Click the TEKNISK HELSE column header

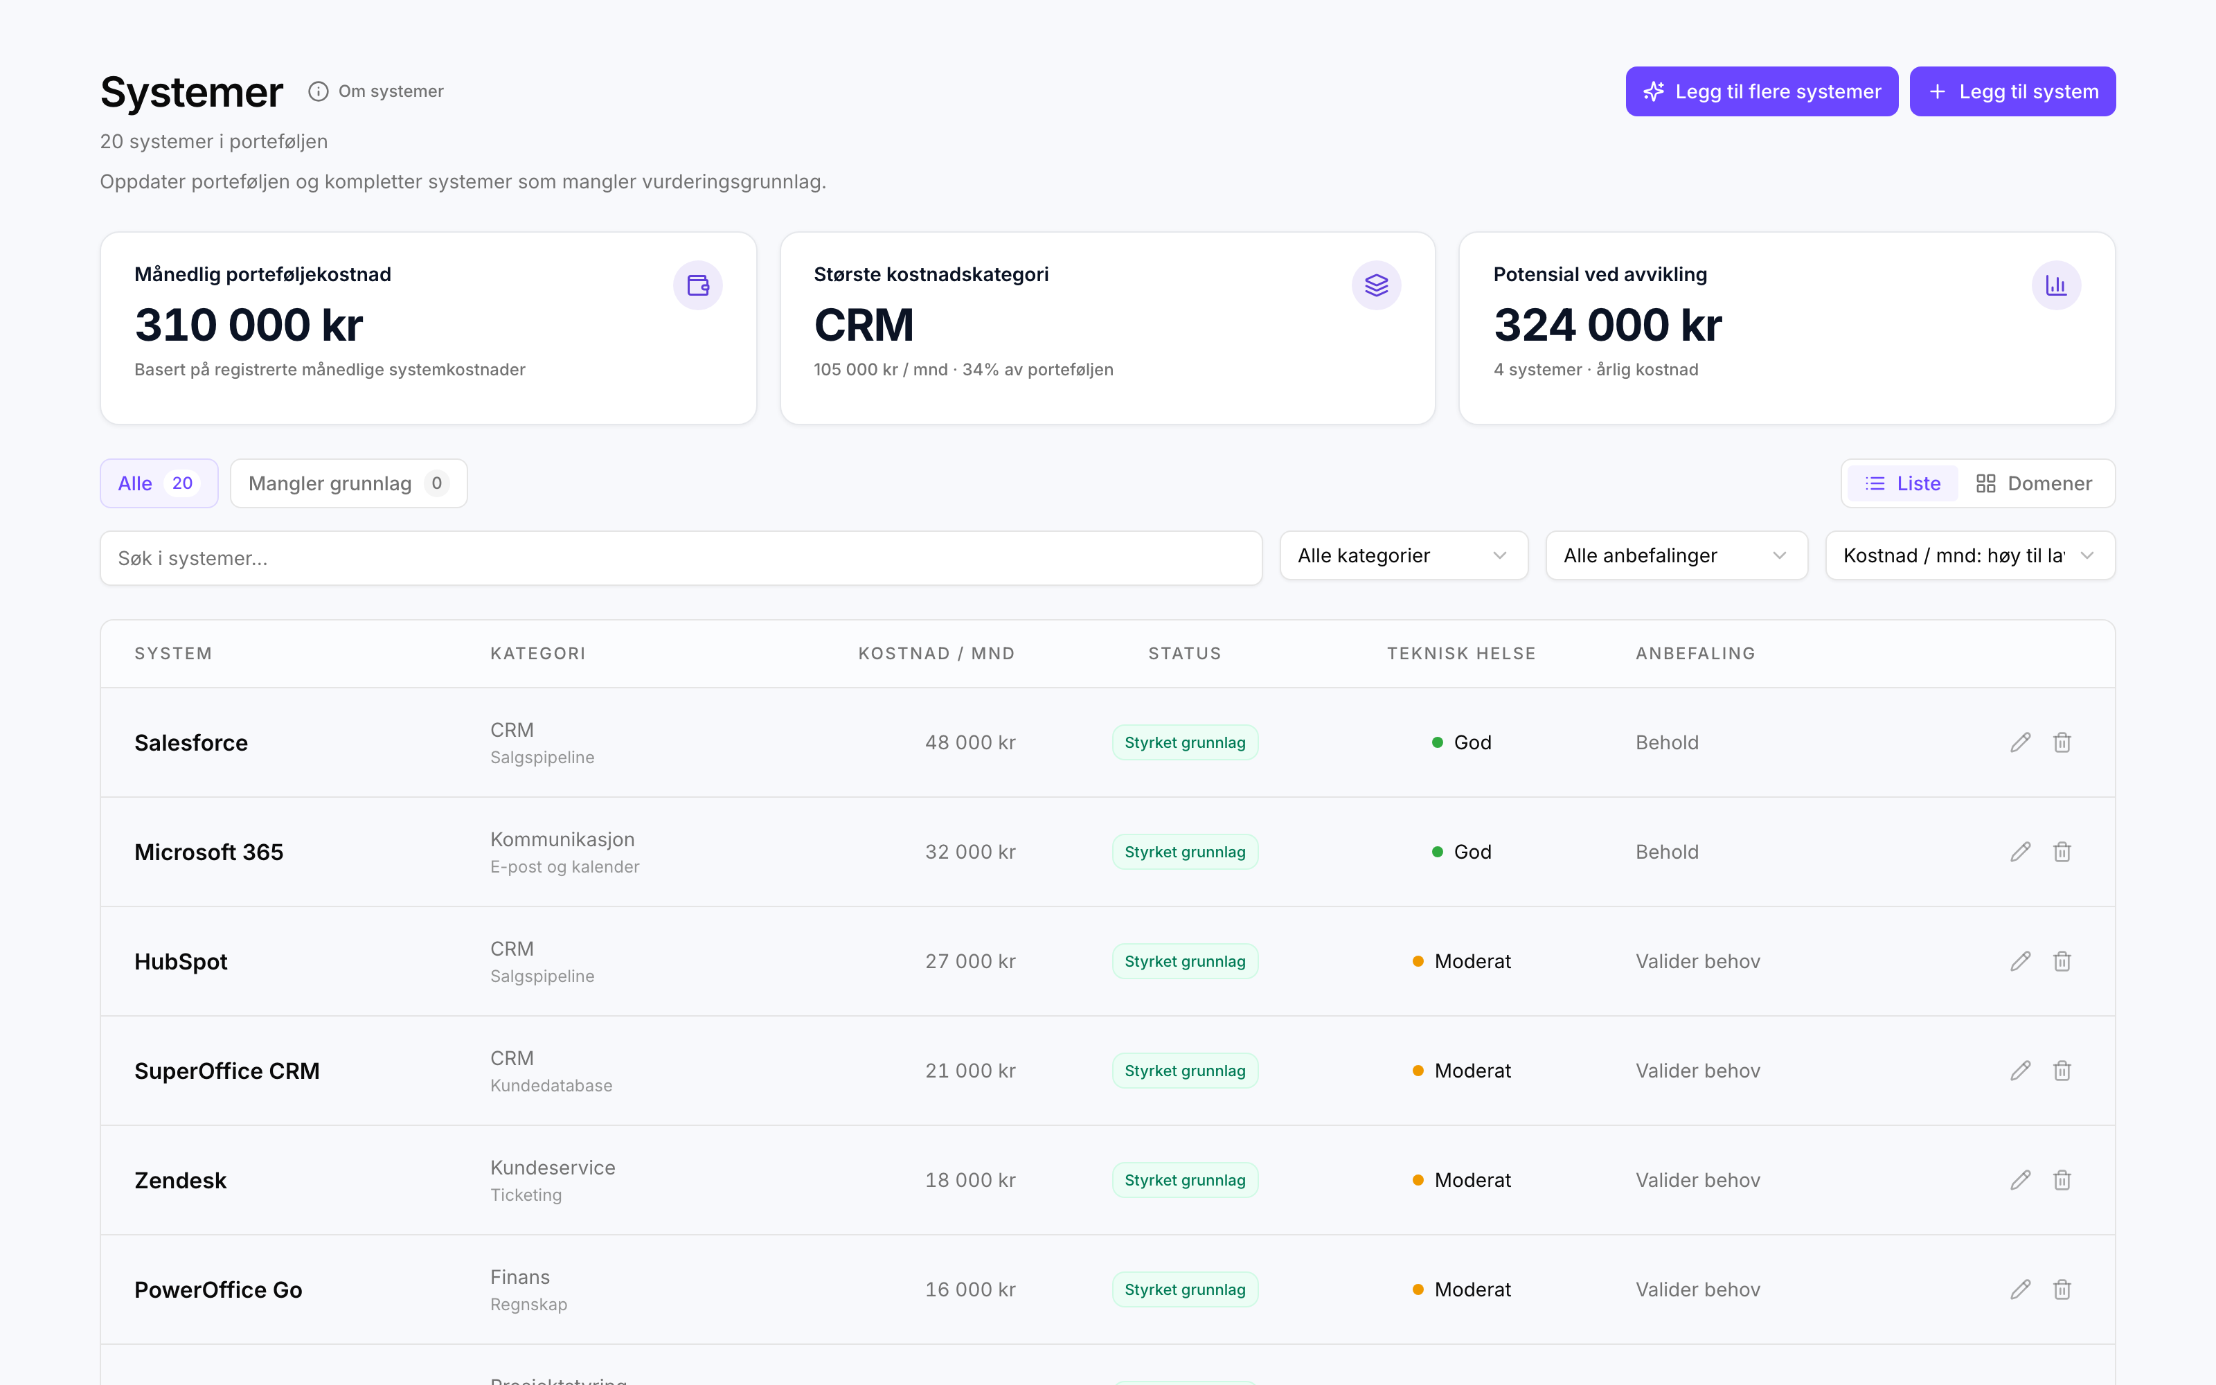(x=1461, y=653)
